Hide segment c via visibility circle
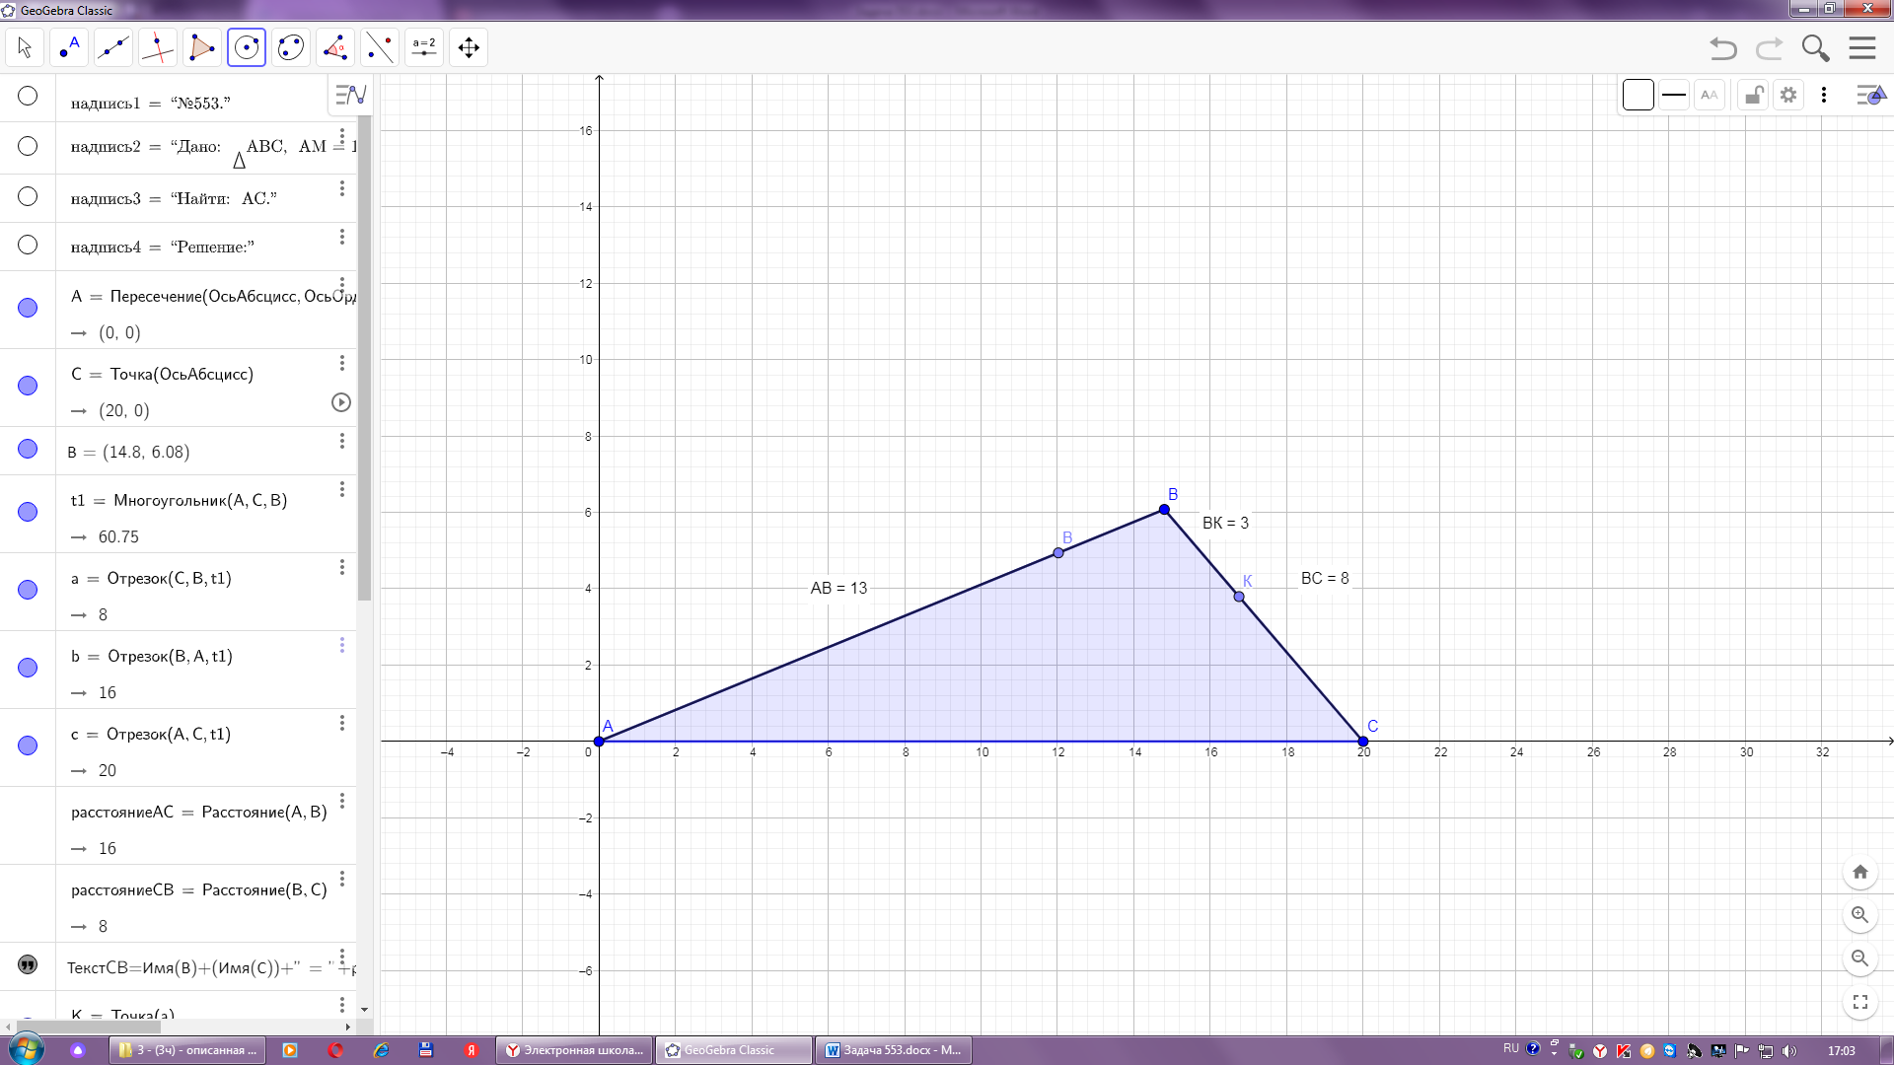The image size is (1894, 1065). coord(28,745)
